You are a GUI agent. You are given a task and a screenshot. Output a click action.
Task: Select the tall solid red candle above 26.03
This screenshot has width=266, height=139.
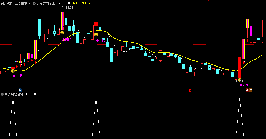[240, 67]
